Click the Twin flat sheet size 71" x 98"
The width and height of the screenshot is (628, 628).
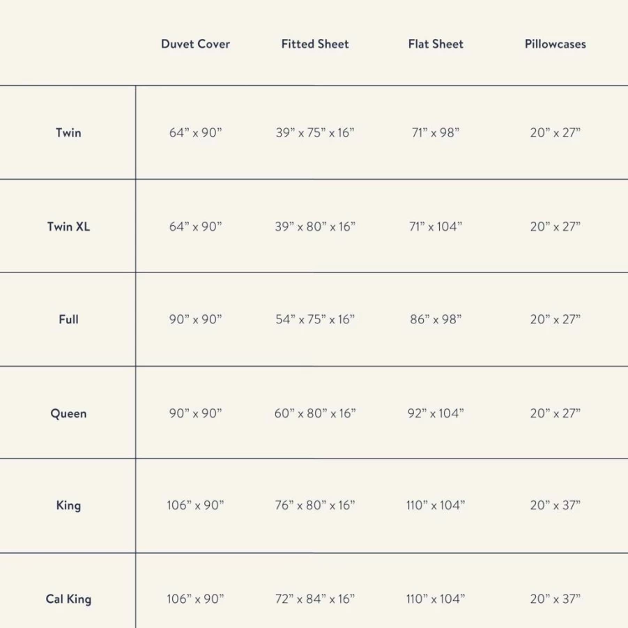436,132
